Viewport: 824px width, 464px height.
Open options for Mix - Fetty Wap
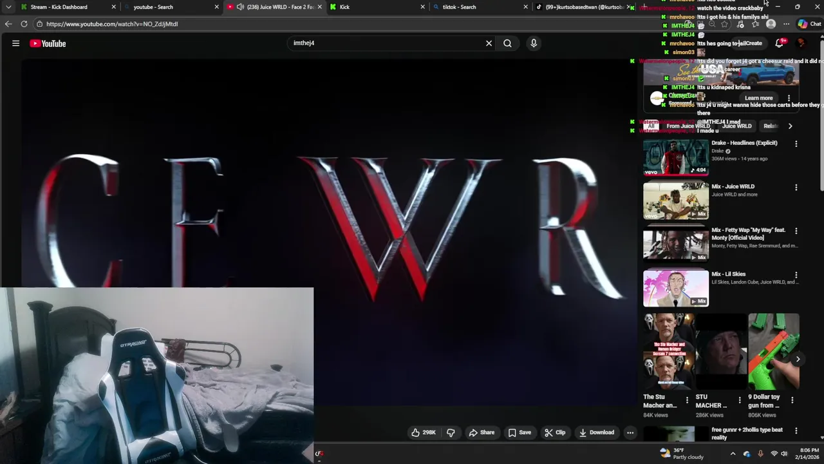[x=796, y=231]
